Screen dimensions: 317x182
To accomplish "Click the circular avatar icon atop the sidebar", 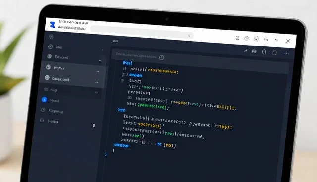I will click(x=51, y=37).
